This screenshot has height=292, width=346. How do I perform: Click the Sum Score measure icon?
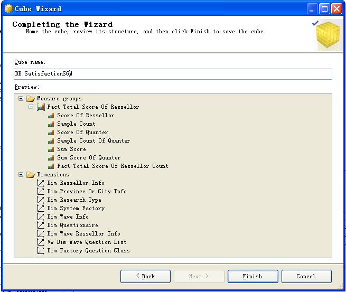[51, 149]
